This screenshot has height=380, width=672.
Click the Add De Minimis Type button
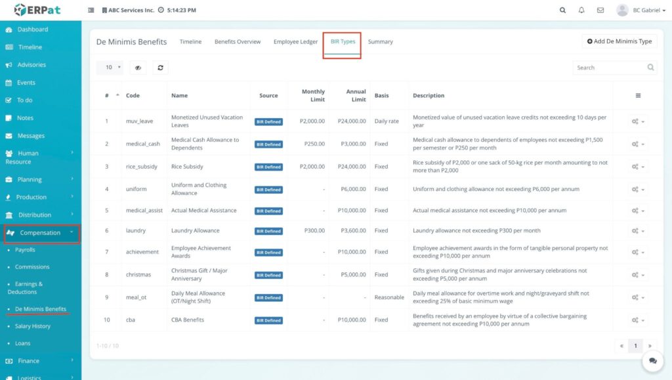click(x=619, y=41)
